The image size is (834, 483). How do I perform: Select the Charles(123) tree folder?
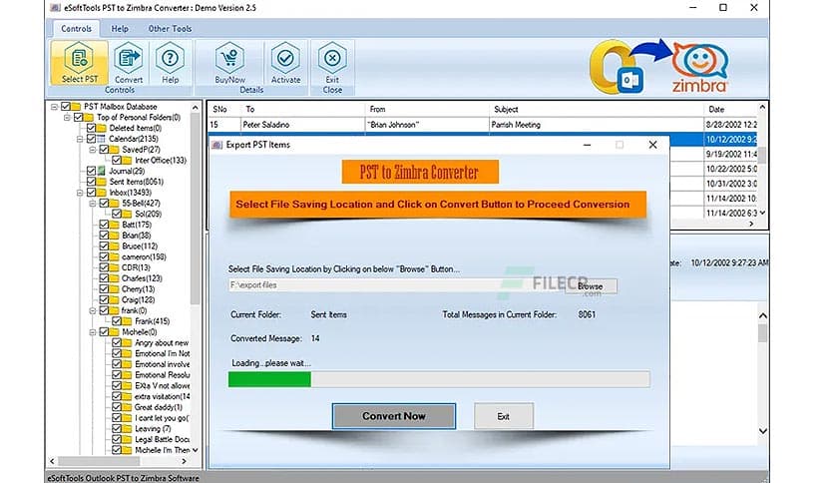coord(142,278)
